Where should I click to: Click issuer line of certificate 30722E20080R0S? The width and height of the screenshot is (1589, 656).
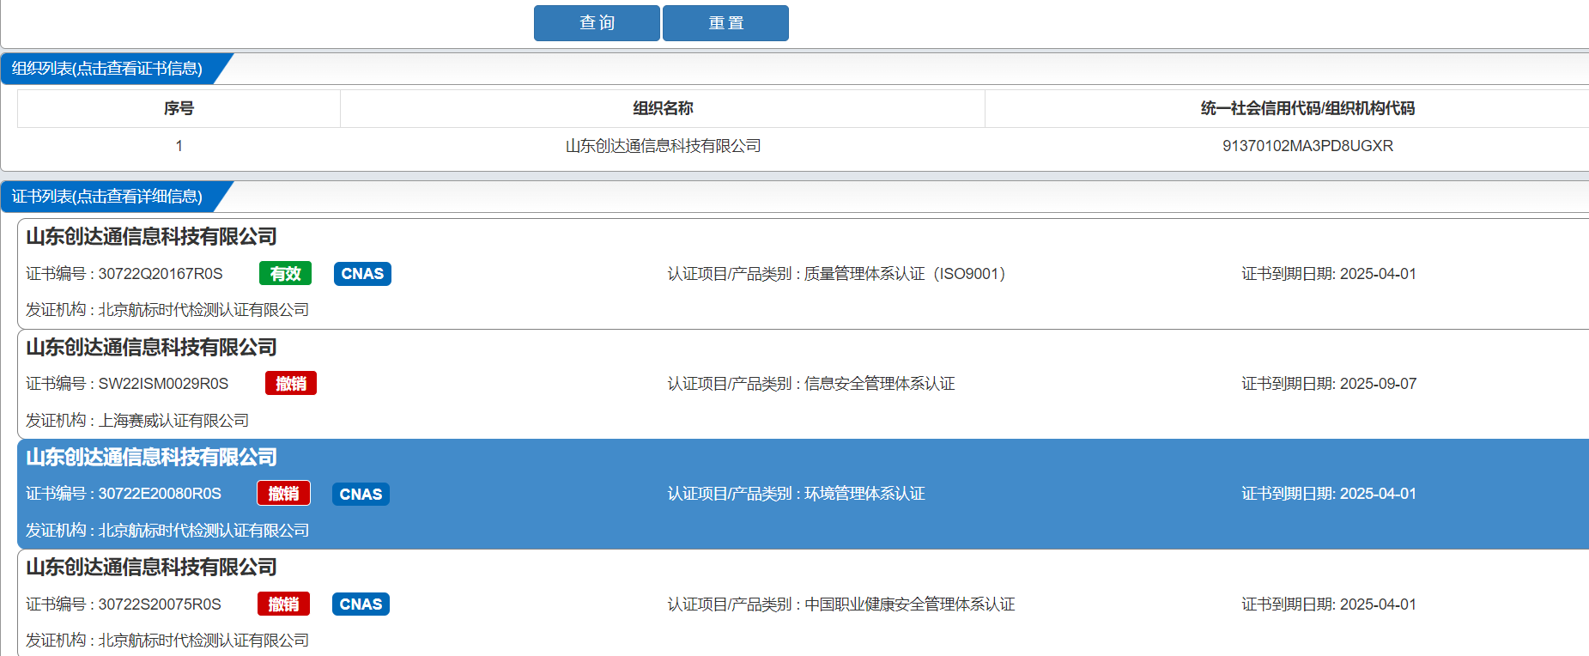point(167,531)
